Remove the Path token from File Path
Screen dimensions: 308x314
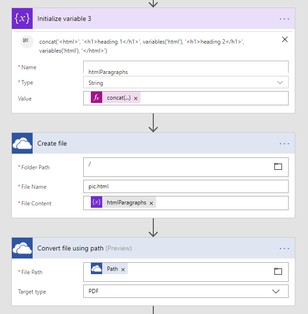click(123, 269)
